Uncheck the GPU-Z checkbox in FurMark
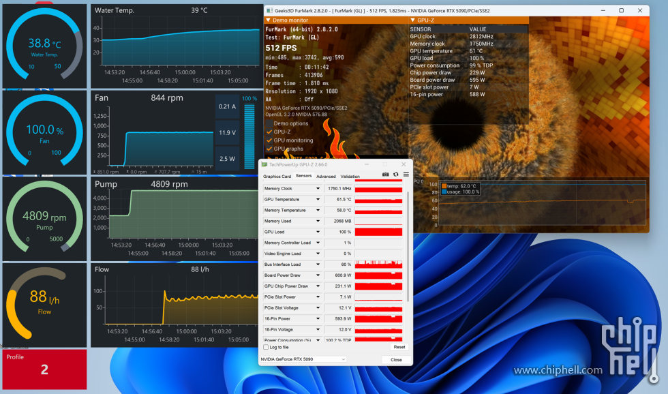This screenshot has height=394, width=668. point(269,132)
